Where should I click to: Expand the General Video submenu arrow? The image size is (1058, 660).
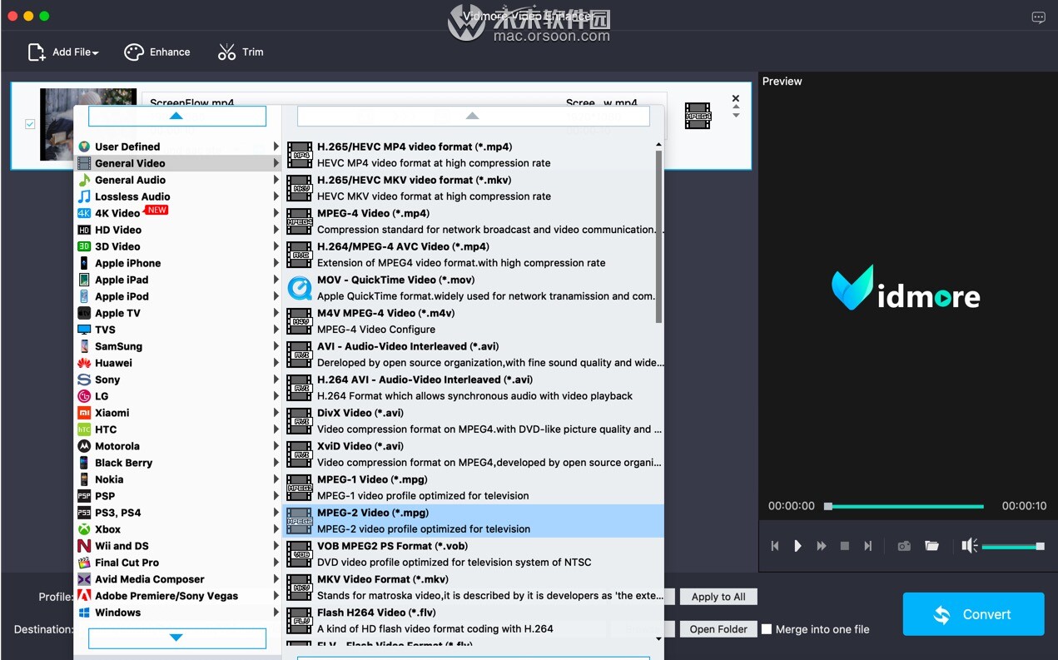click(x=276, y=163)
